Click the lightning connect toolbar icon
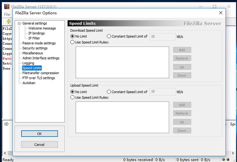 click(x=9, y=21)
